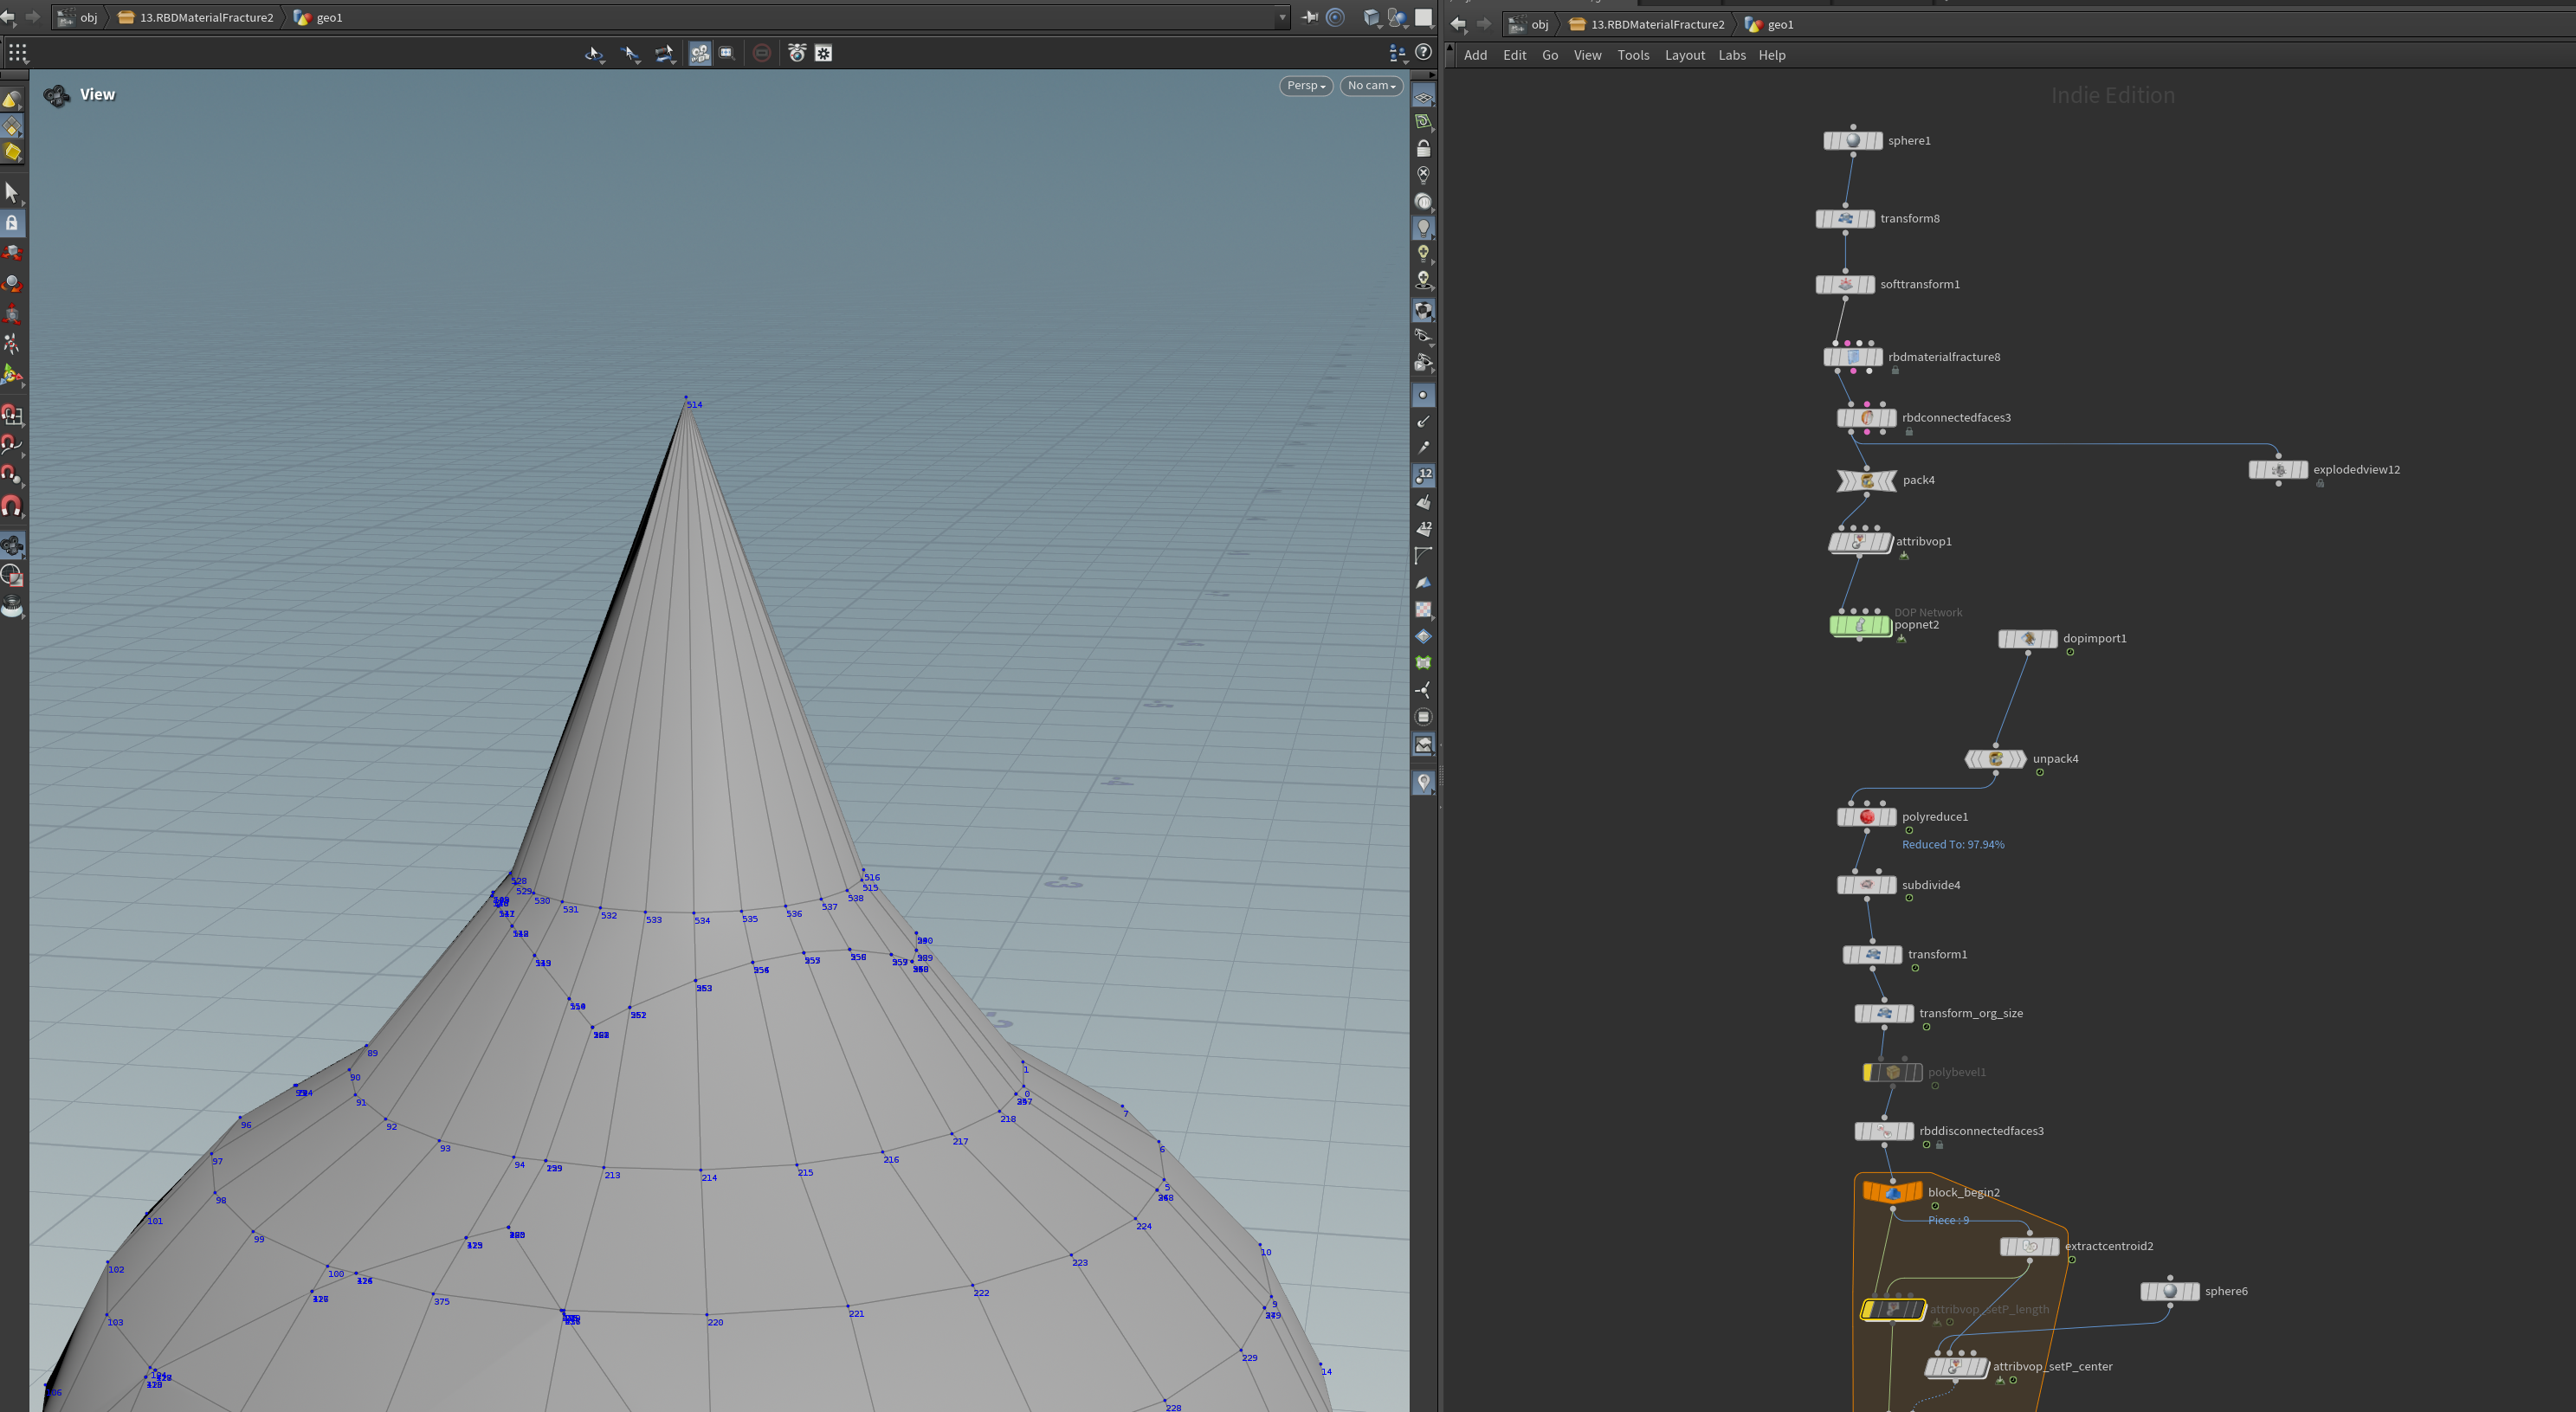Click the viewport help question mark icon
The height and width of the screenshot is (1412, 2576).
tap(1423, 52)
